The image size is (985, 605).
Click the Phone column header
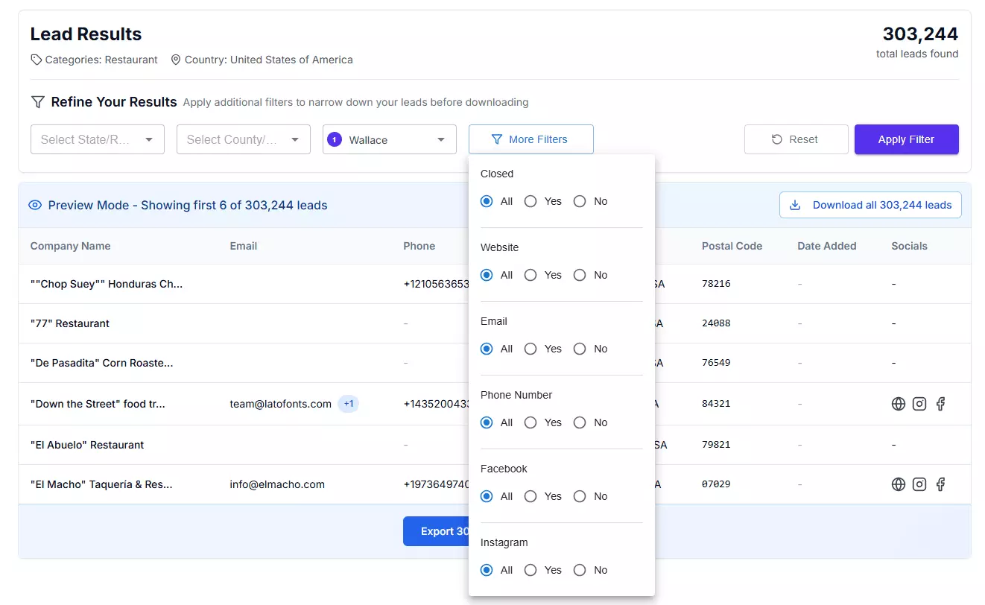click(x=419, y=246)
